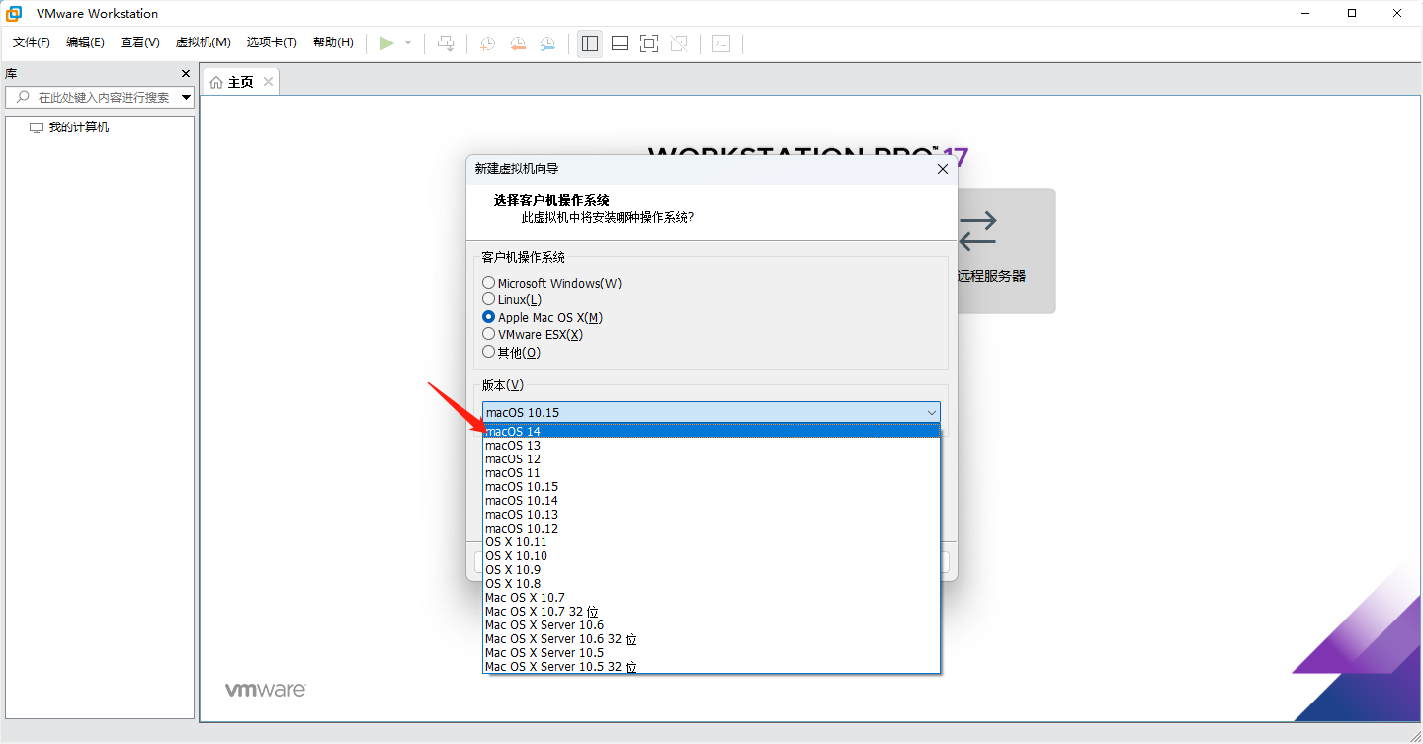Choose macOS 10.15 in the dropdown list
Viewport: 1423px width, 744px height.
tap(711, 487)
